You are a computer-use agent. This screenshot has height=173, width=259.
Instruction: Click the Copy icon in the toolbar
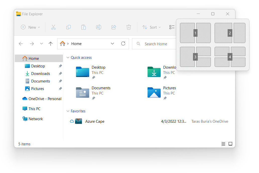pos(69,27)
